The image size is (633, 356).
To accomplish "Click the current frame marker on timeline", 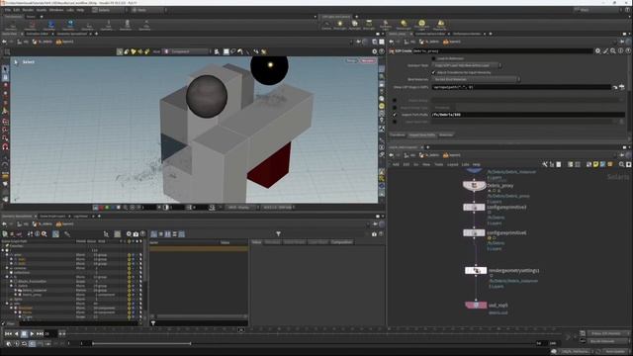I will [x=241, y=330].
